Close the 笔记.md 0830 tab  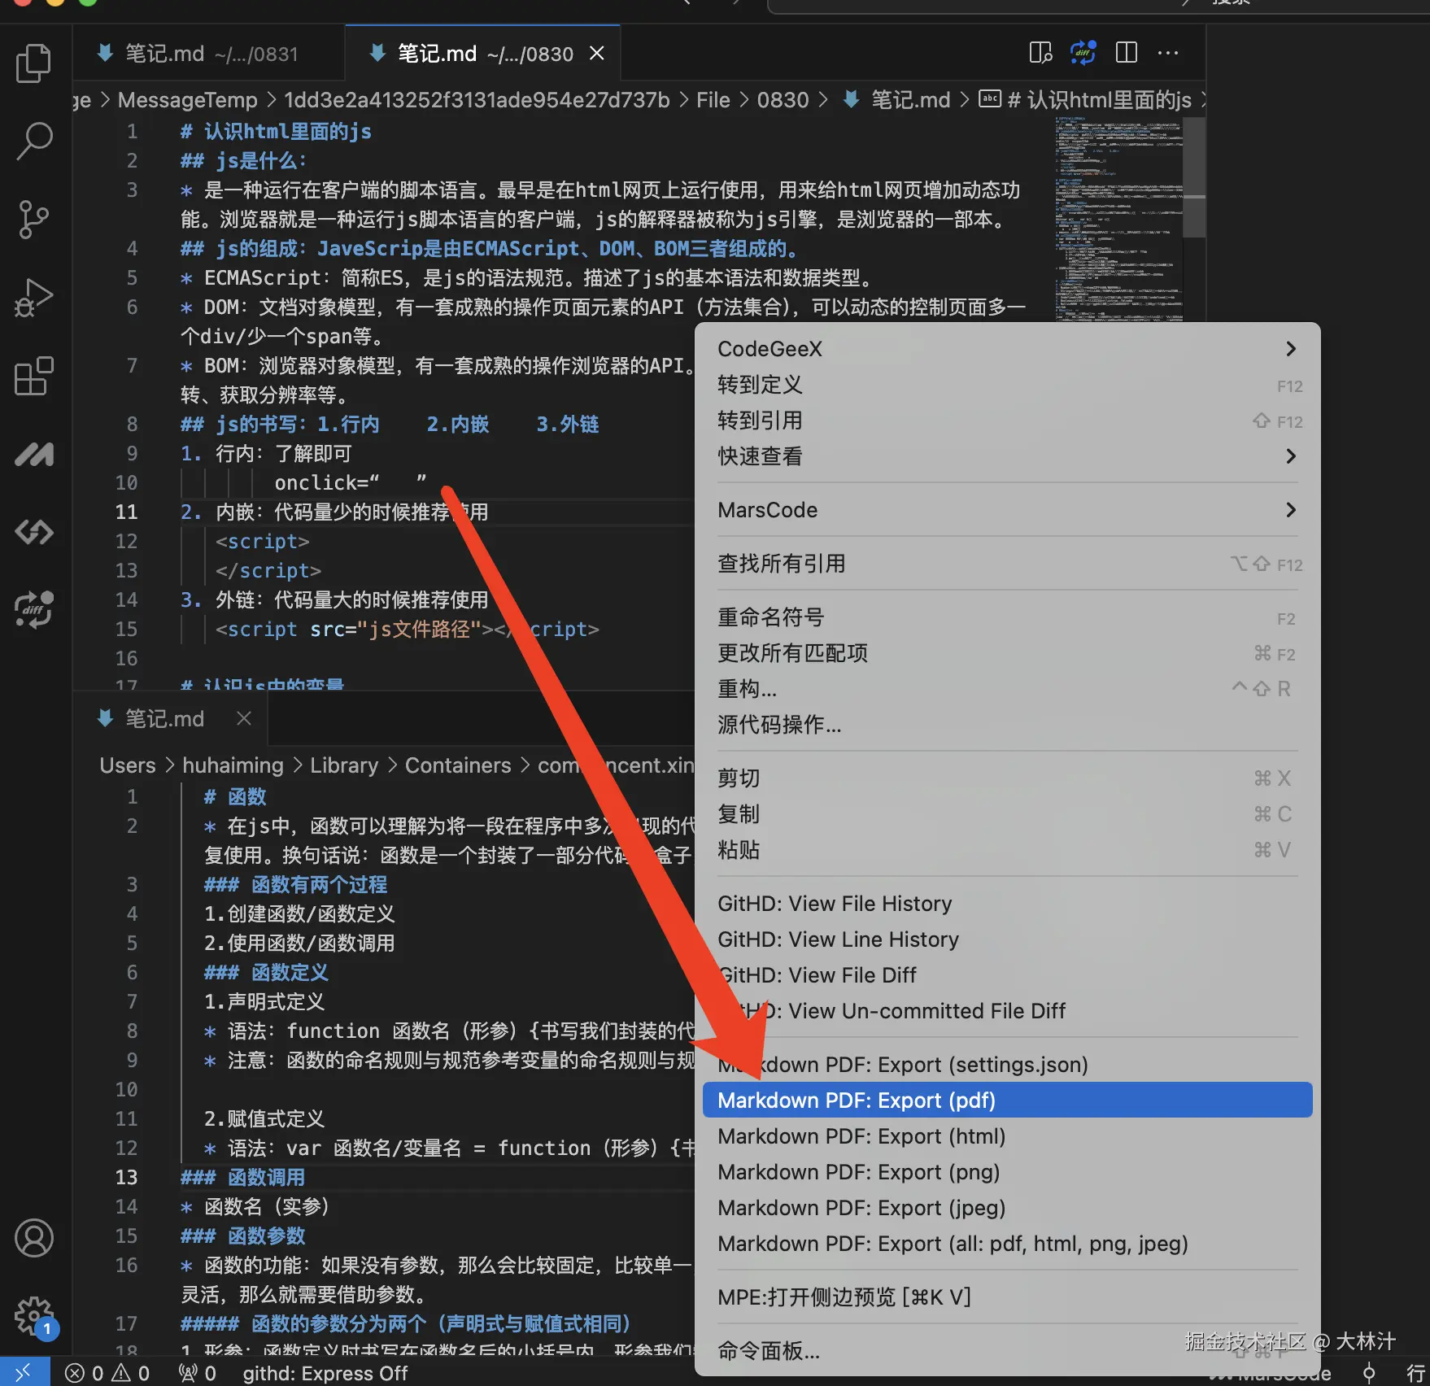pyautogui.click(x=597, y=54)
